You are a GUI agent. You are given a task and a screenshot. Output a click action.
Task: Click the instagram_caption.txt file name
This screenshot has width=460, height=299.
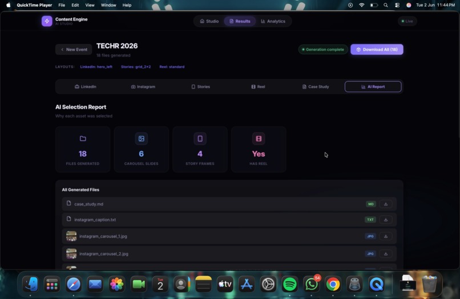tap(95, 220)
